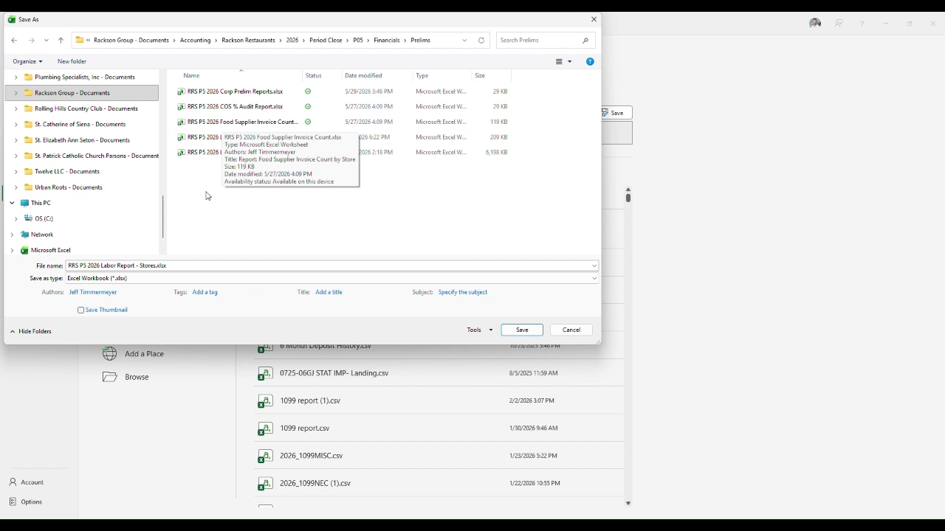Viewport: 945px width, 531px height.
Task: Open 0725-06GJ STAT IMP- Landing.csv in Excel
Action: [334, 373]
